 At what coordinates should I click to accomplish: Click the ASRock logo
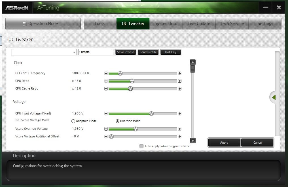click(17, 8)
